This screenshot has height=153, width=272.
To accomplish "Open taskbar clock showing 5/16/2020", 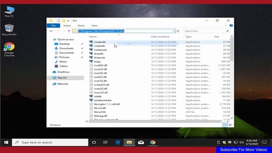I will (252, 142).
